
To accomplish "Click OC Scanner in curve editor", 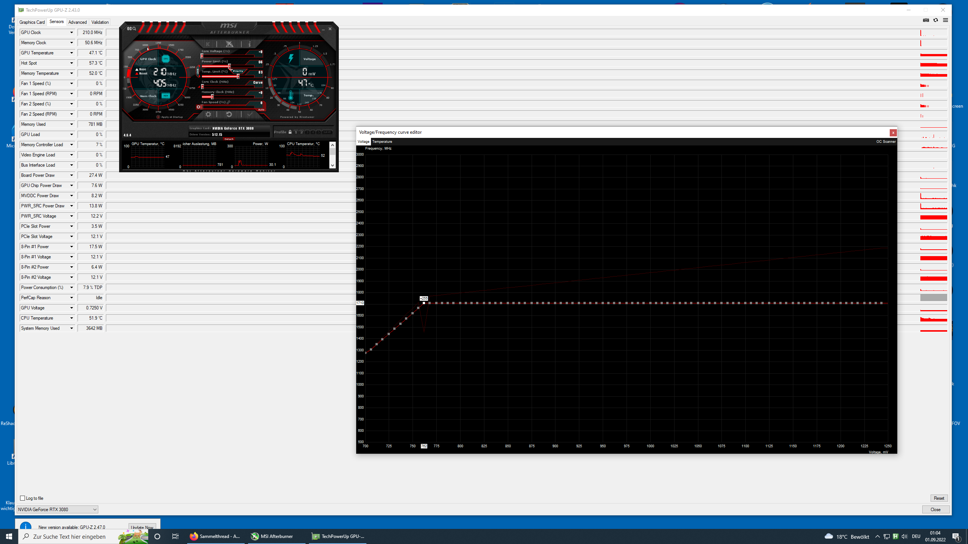I will coord(886,142).
